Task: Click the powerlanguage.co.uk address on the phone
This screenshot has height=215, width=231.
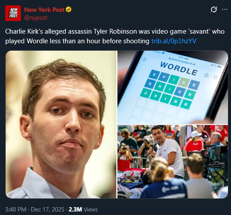Action: pyautogui.click(x=183, y=62)
